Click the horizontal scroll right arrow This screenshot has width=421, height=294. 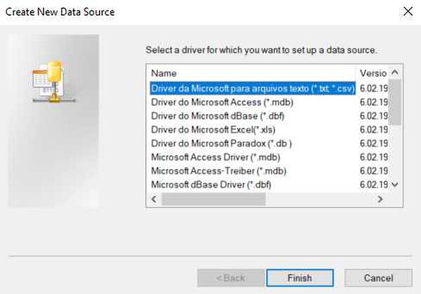coord(380,199)
